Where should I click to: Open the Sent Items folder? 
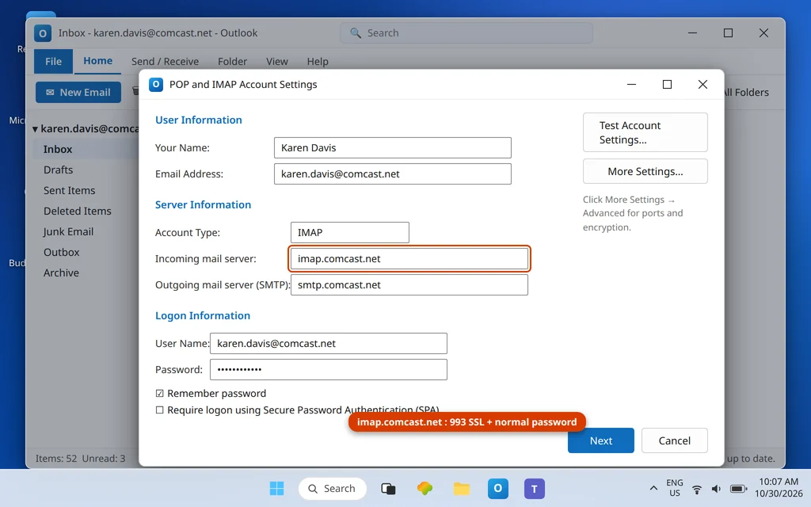pos(70,190)
